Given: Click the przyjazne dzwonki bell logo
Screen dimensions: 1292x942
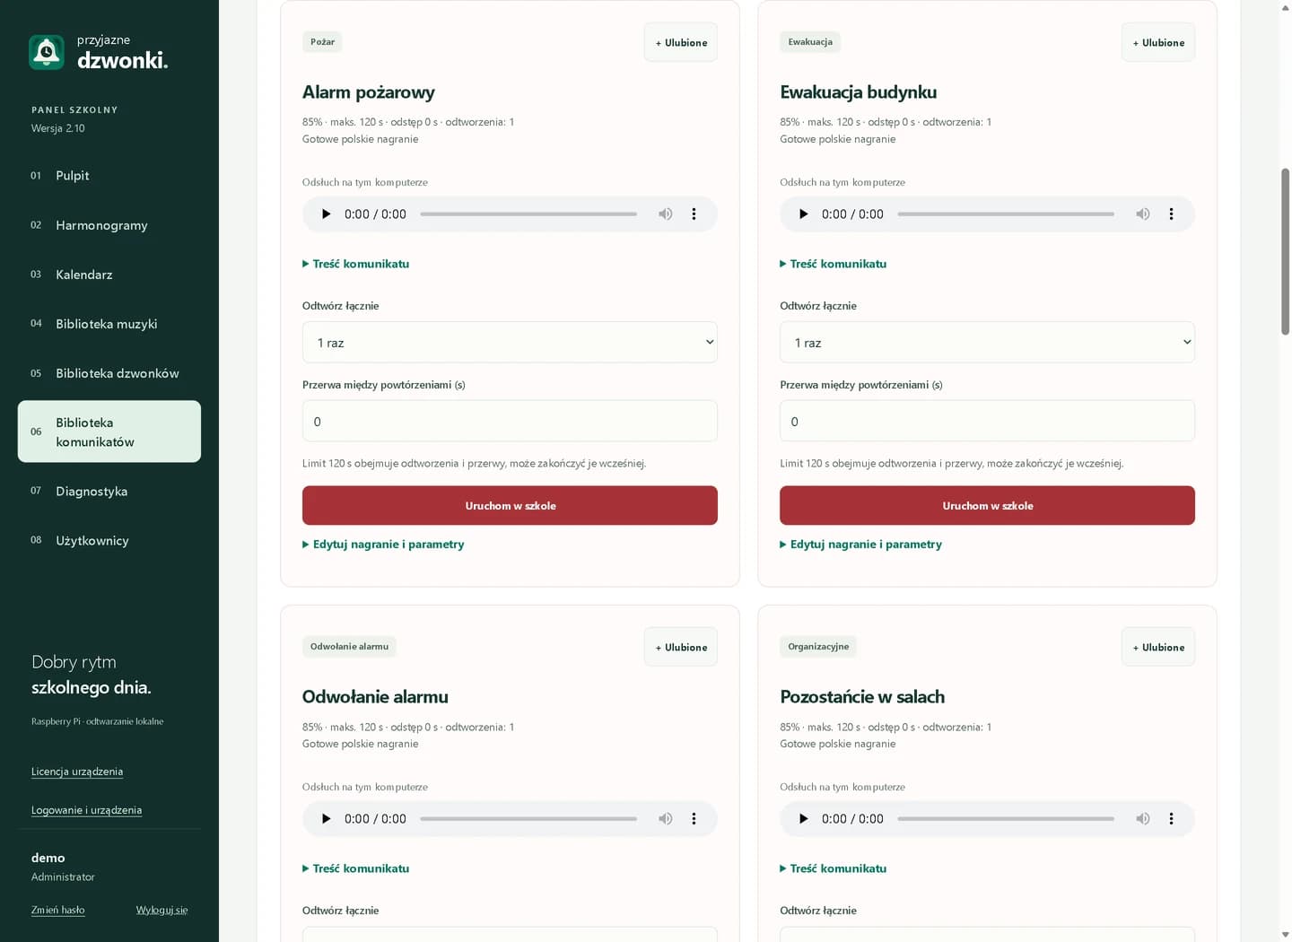Looking at the screenshot, I should (47, 52).
